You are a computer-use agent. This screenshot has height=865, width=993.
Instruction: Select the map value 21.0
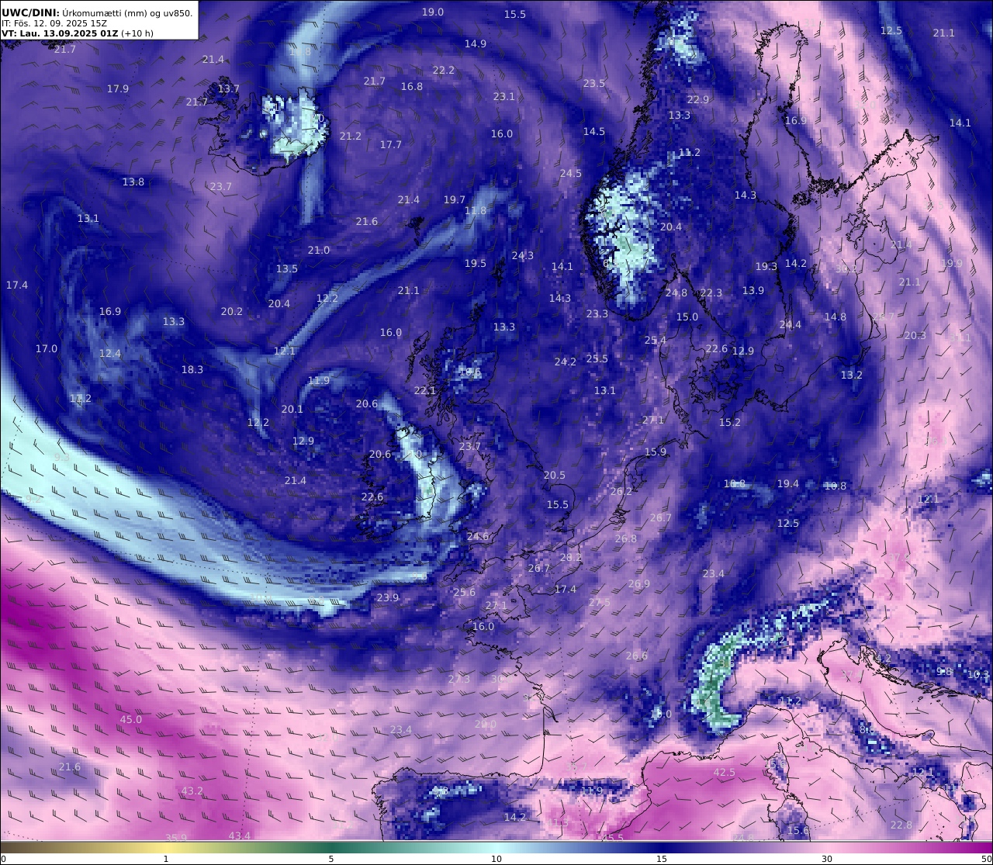pyautogui.click(x=319, y=250)
